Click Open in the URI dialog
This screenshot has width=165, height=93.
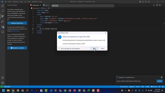click(94, 48)
